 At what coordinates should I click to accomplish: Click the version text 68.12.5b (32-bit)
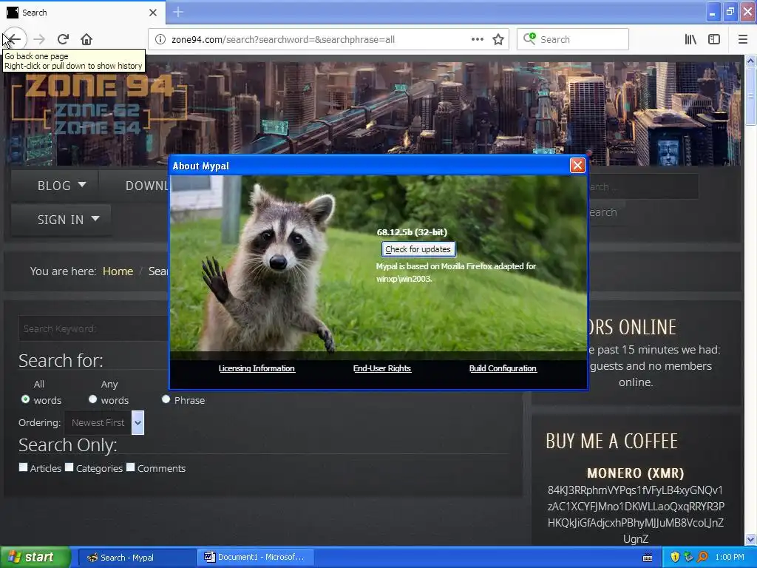tap(412, 232)
